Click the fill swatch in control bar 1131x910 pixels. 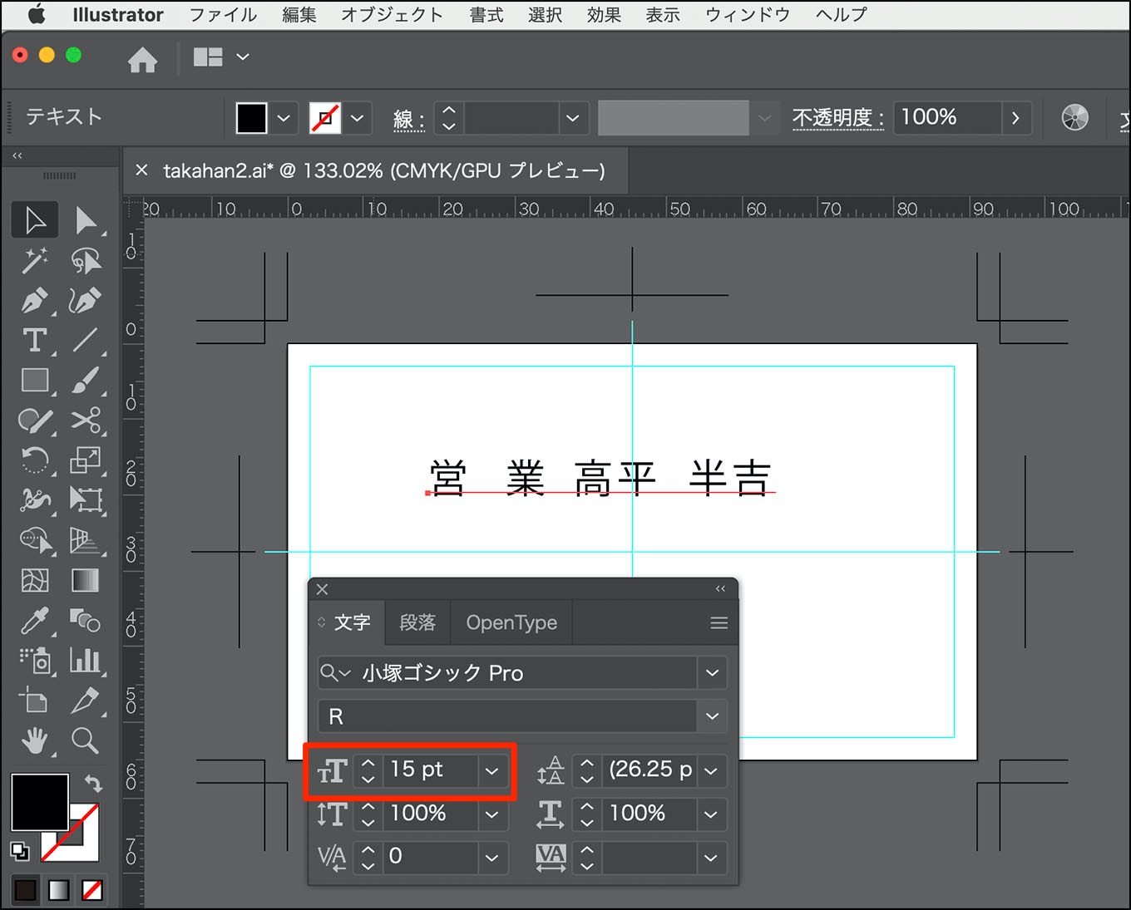point(251,118)
